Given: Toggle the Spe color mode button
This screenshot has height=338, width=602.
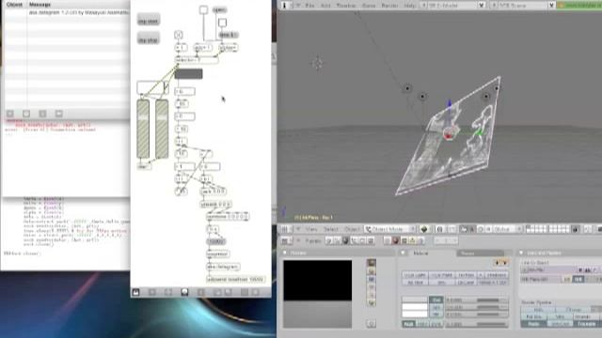Looking at the screenshot, I should coord(436,307).
